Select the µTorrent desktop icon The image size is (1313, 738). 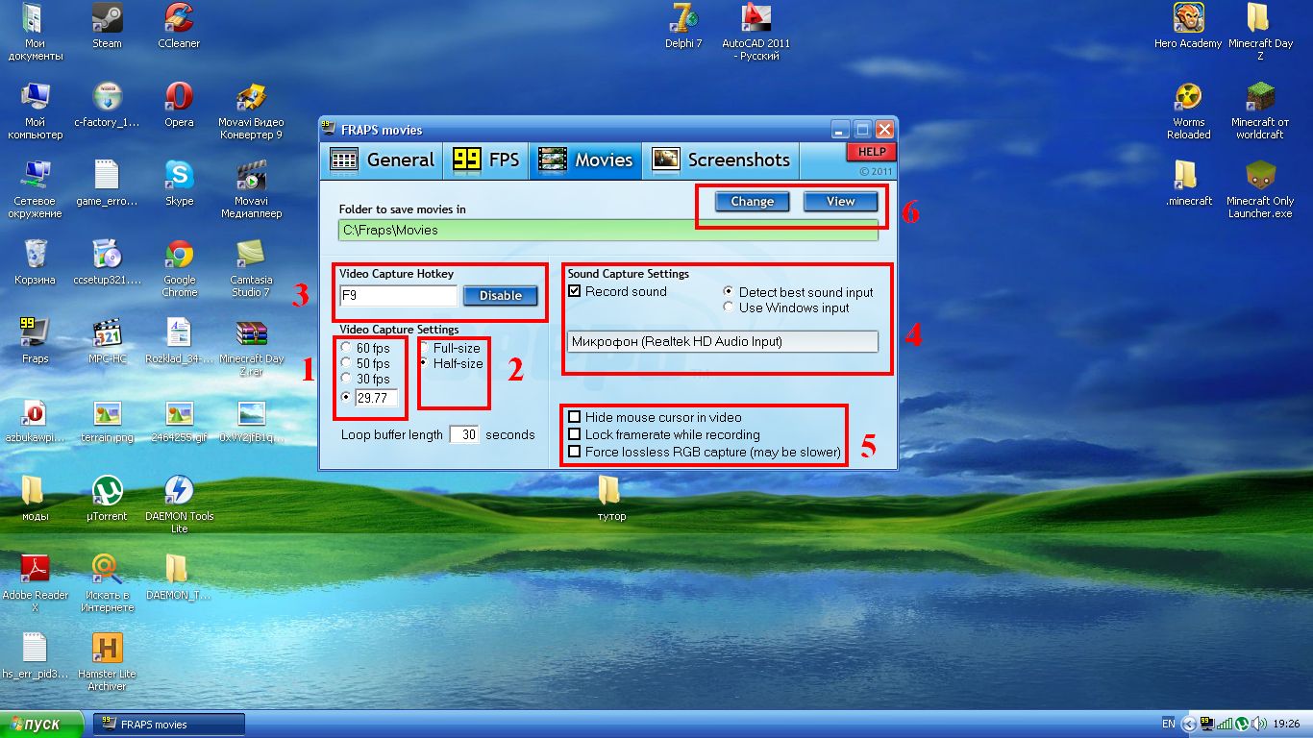[x=107, y=491]
